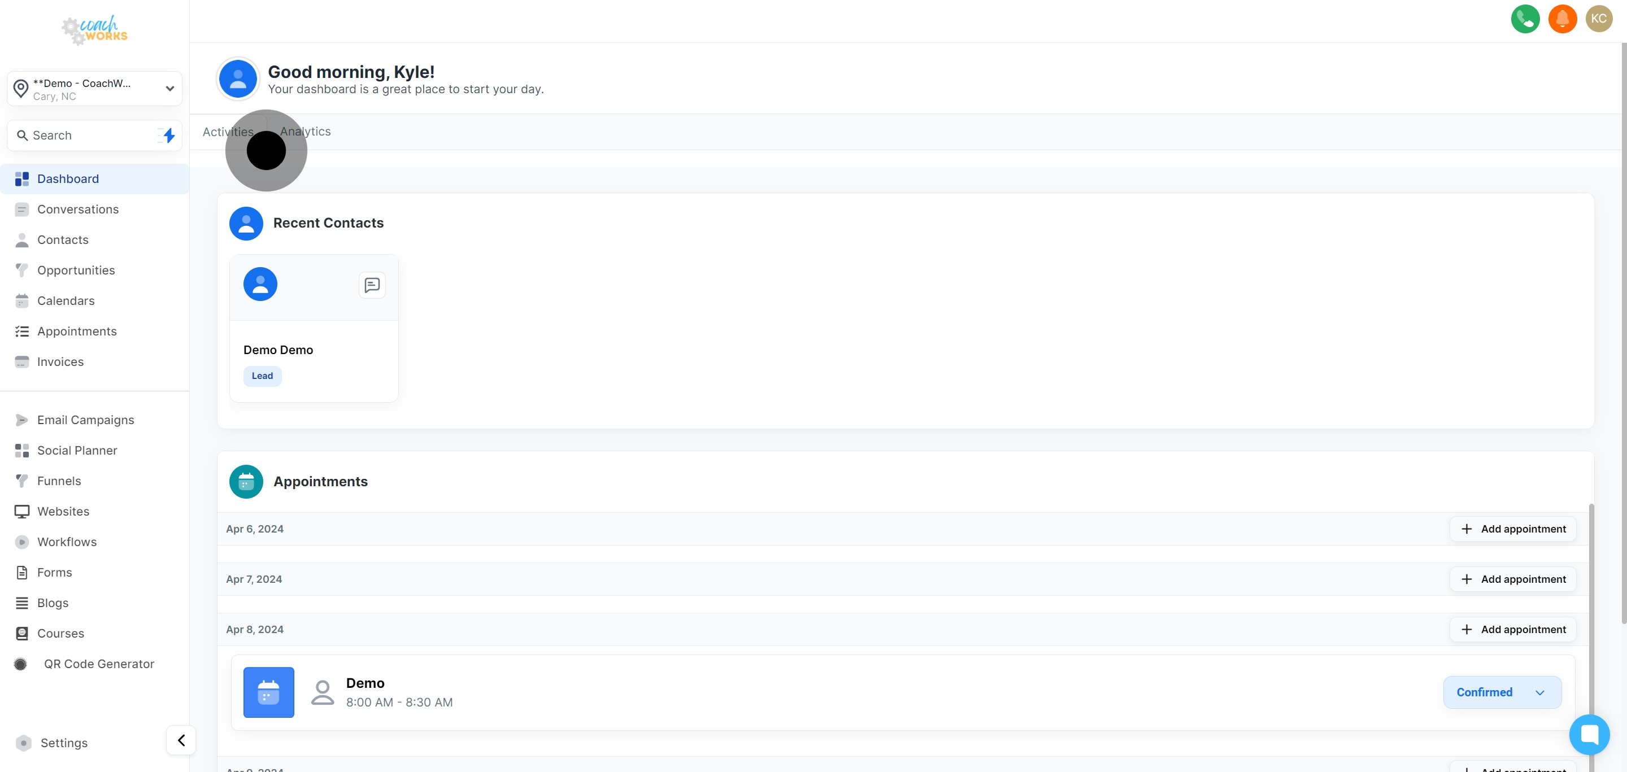The width and height of the screenshot is (1627, 772).
Task: Open the KC user avatar menu
Action: pyautogui.click(x=1599, y=19)
